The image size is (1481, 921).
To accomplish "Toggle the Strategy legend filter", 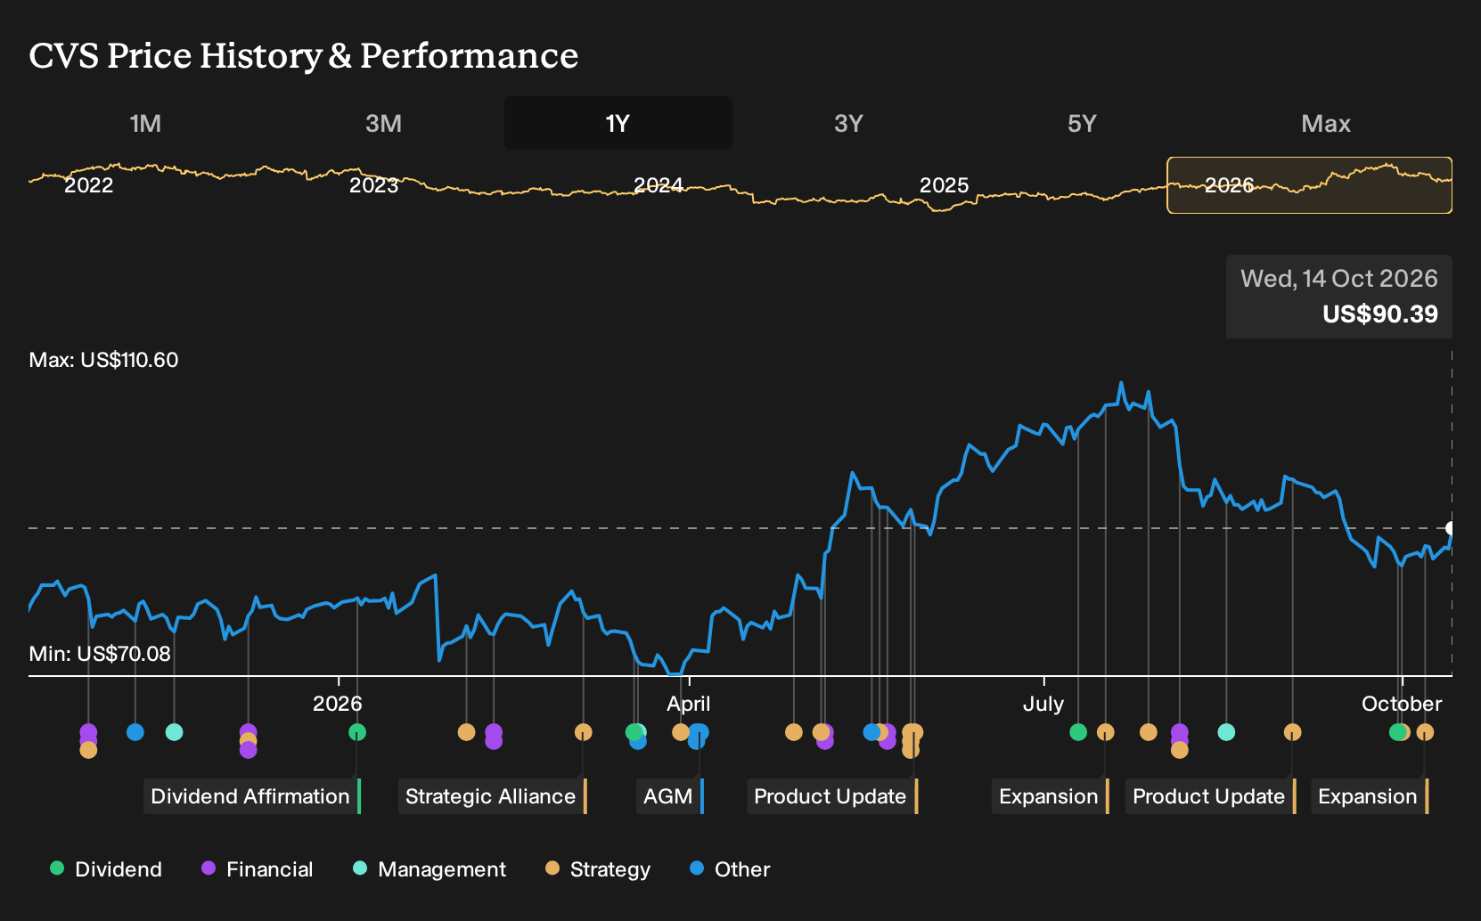I will [598, 869].
